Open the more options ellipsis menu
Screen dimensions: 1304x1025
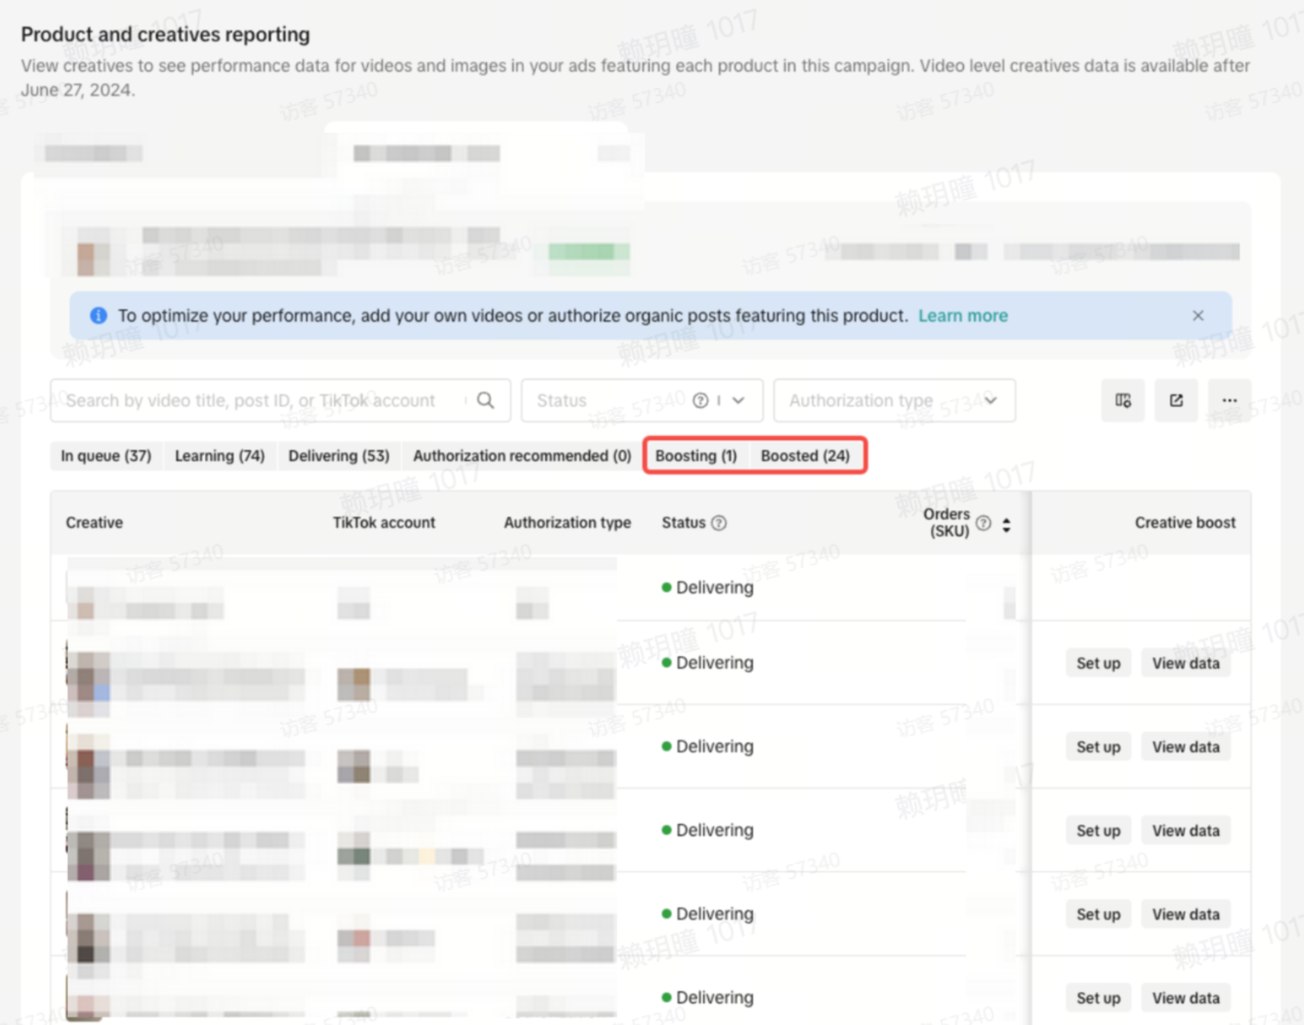click(x=1229, y=400)
